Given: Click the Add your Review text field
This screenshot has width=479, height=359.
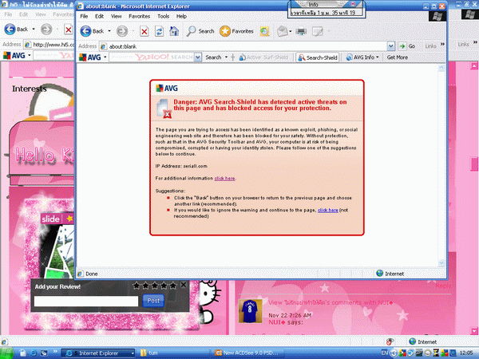Looking at the screenshot, I should (86, 301).
